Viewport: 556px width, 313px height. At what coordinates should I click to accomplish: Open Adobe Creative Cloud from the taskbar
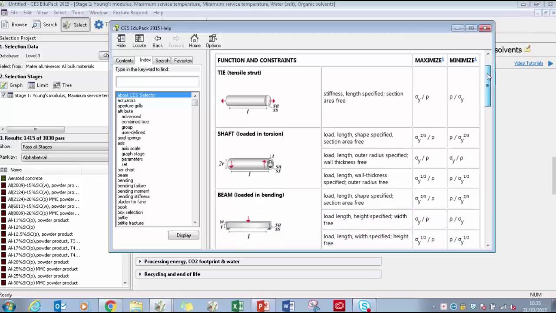(x=339, y=306)
